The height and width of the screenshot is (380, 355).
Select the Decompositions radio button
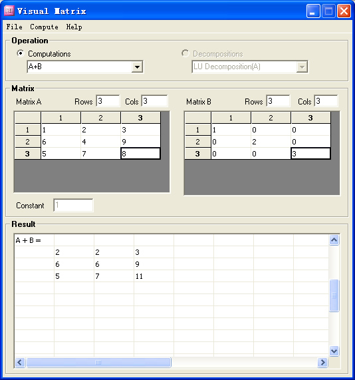click(x=185, y=53)
